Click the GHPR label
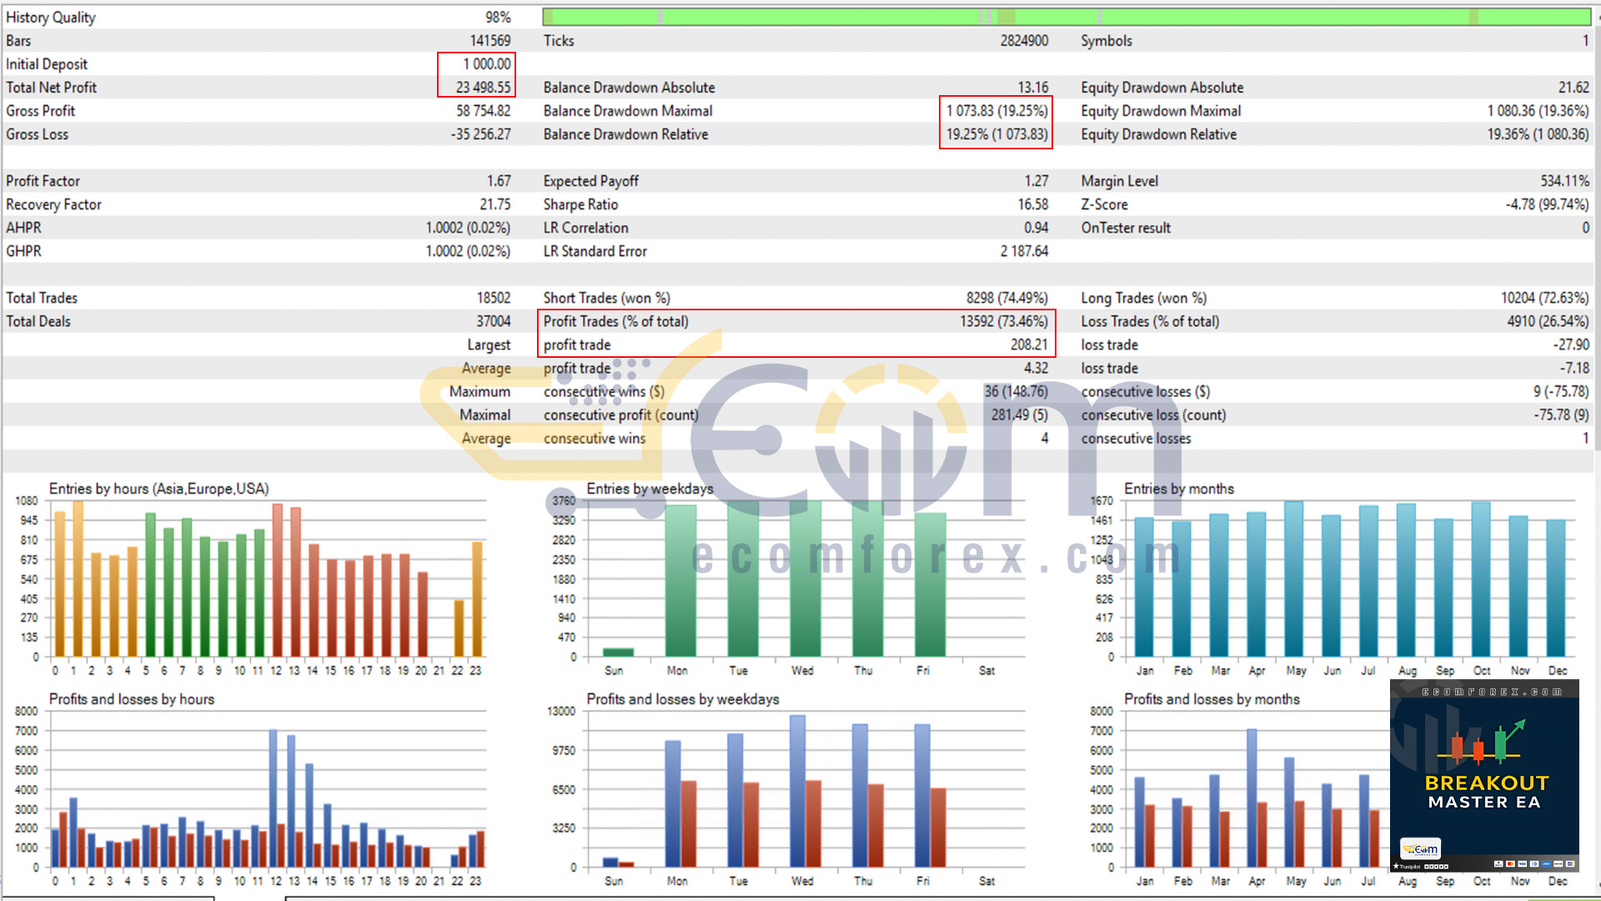 [x=23, y=251]
